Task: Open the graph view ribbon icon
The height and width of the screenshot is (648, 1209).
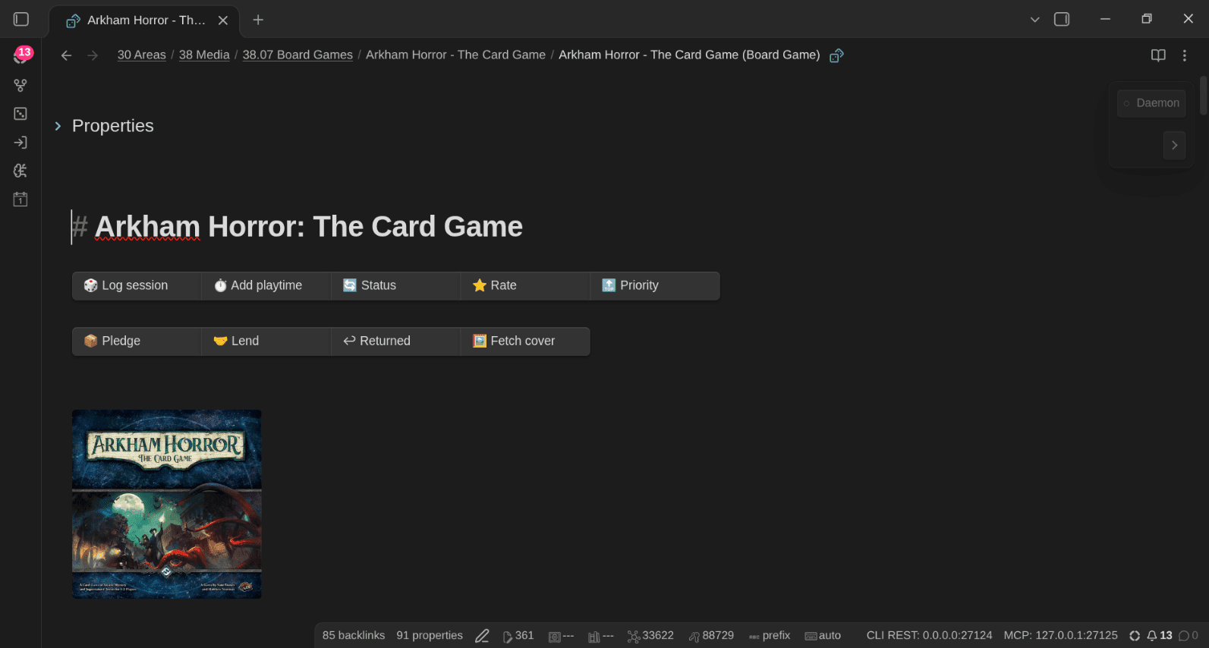Action: (20, 86)
